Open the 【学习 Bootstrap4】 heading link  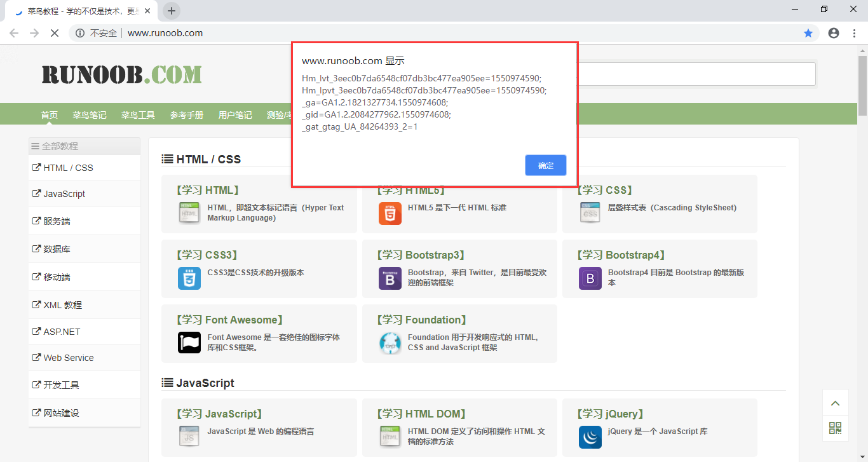pos(620,255)
